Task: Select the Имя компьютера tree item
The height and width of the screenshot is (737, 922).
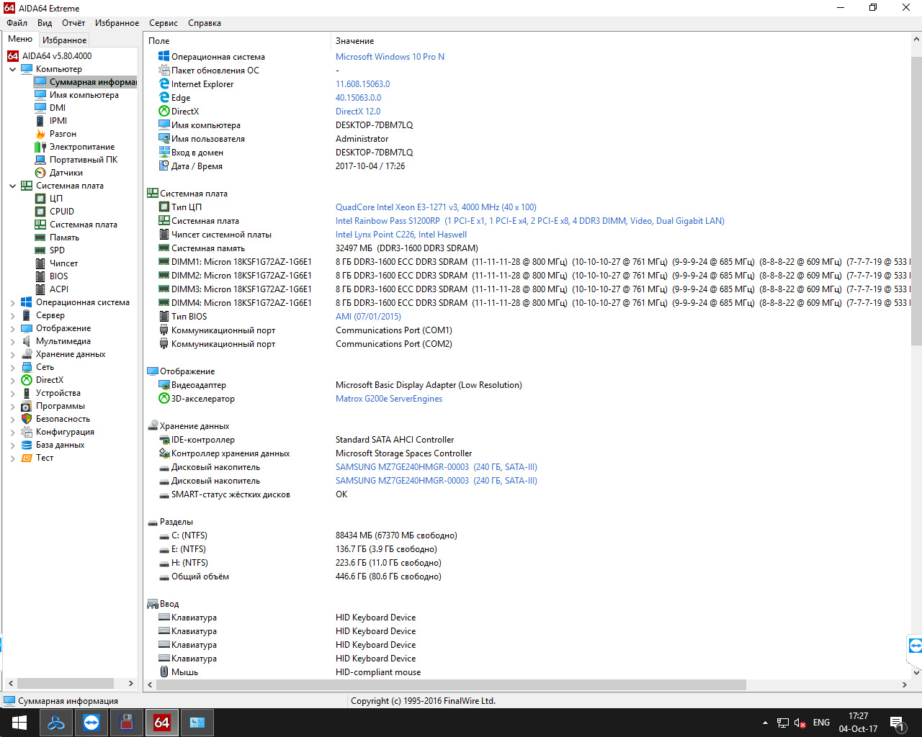Action: pos(84,95)
